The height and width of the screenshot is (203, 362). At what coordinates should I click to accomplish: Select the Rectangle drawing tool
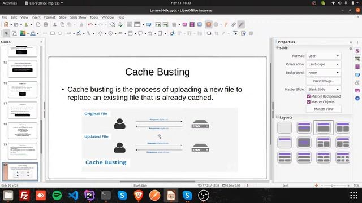point(53,33)
